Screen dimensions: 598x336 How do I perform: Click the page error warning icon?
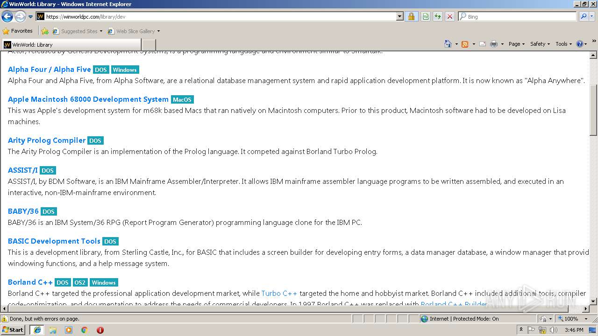pyautogui.click(x=5, y=319)
